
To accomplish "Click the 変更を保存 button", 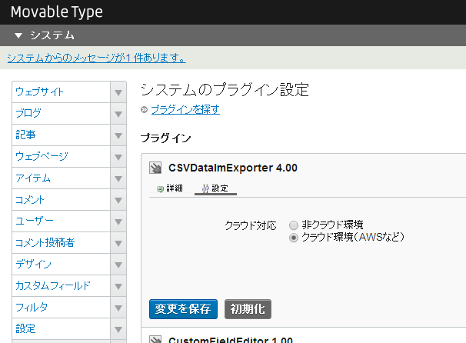I will click(x=183, y=309).
